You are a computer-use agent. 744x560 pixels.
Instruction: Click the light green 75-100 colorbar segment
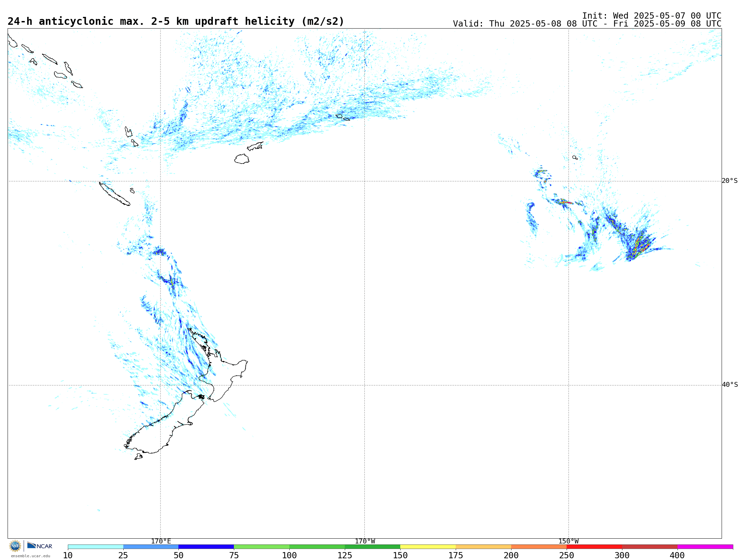click(261, 547)
